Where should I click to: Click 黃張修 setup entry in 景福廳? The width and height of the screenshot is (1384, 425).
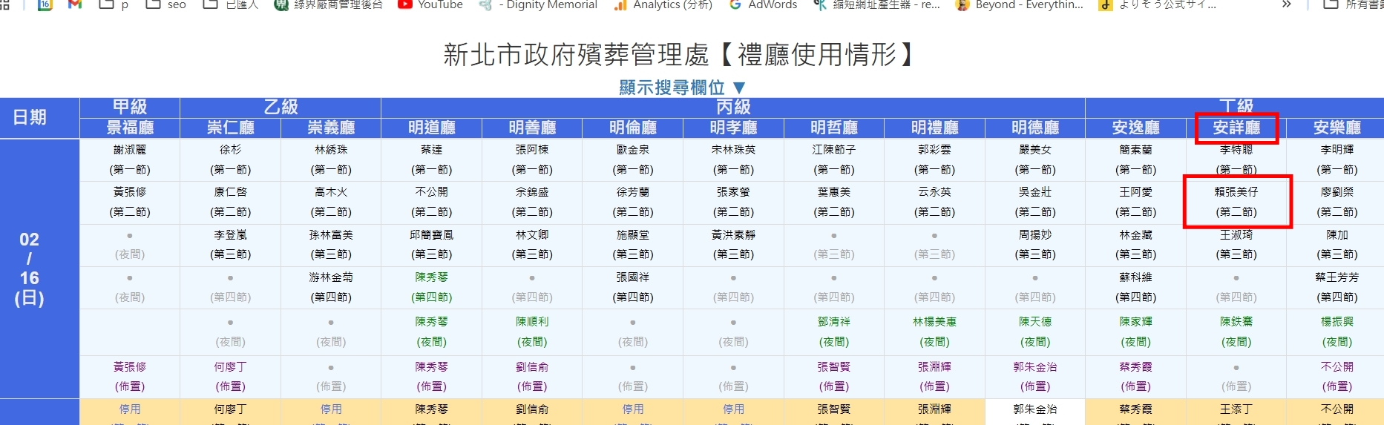(x=130, y=376)
